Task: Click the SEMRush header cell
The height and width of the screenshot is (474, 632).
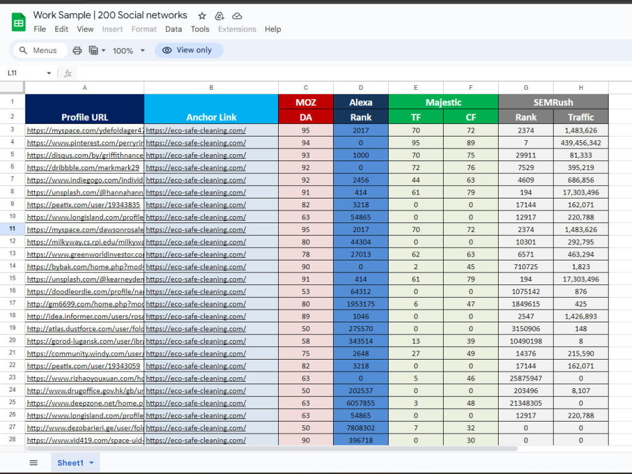Action: 554,102
